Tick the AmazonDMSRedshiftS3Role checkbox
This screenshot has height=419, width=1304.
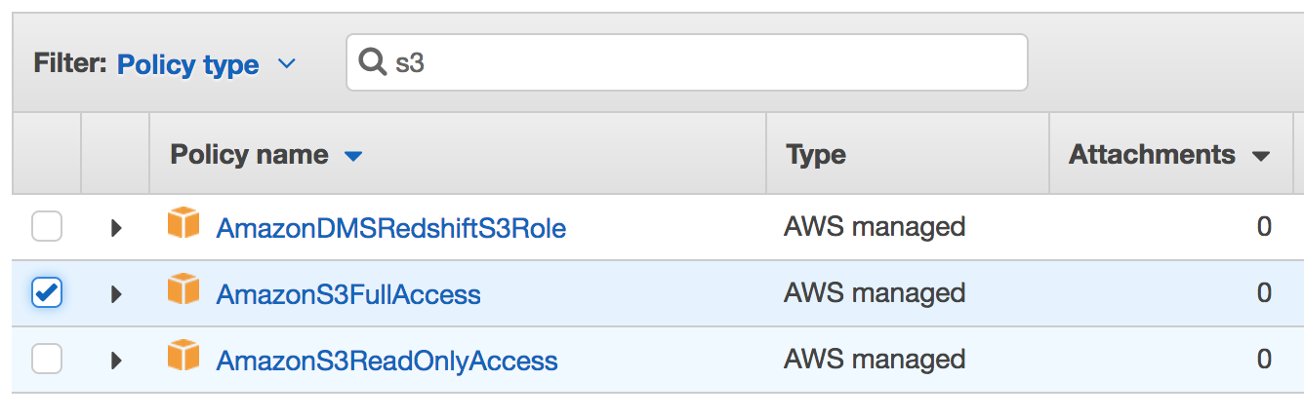click(47, 227)
